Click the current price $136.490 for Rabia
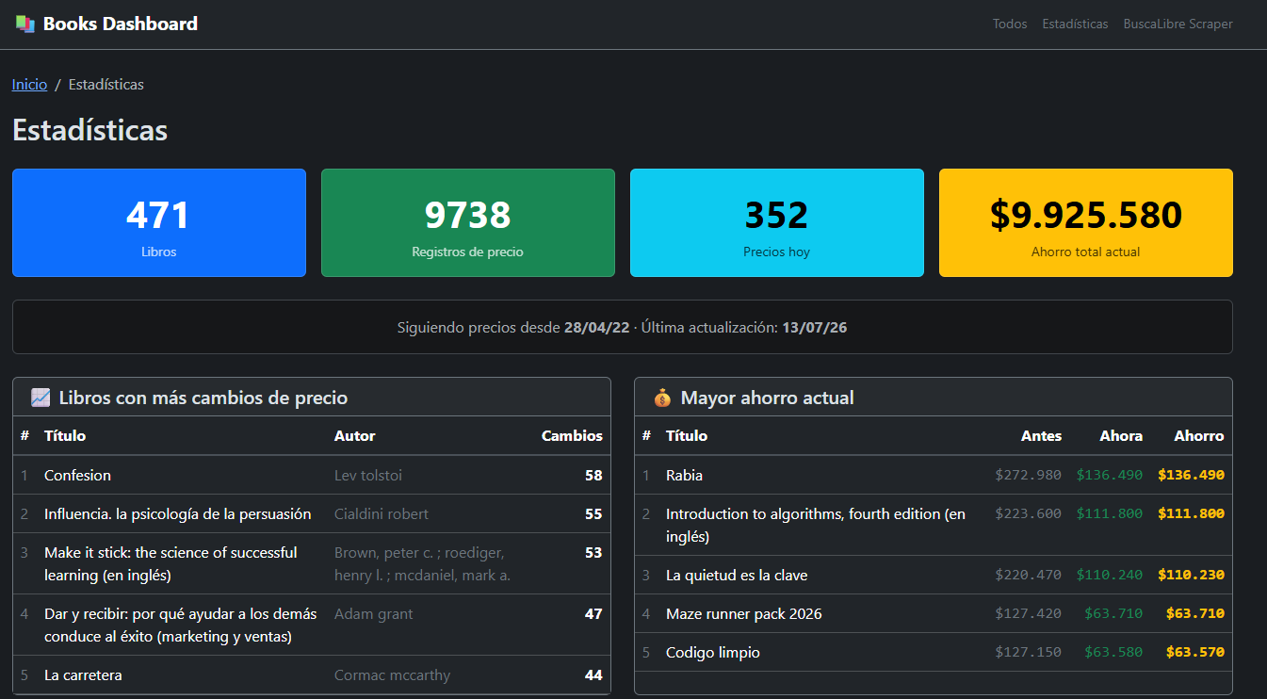This screenshot has height=699, width=1267. pos(1110,476)
